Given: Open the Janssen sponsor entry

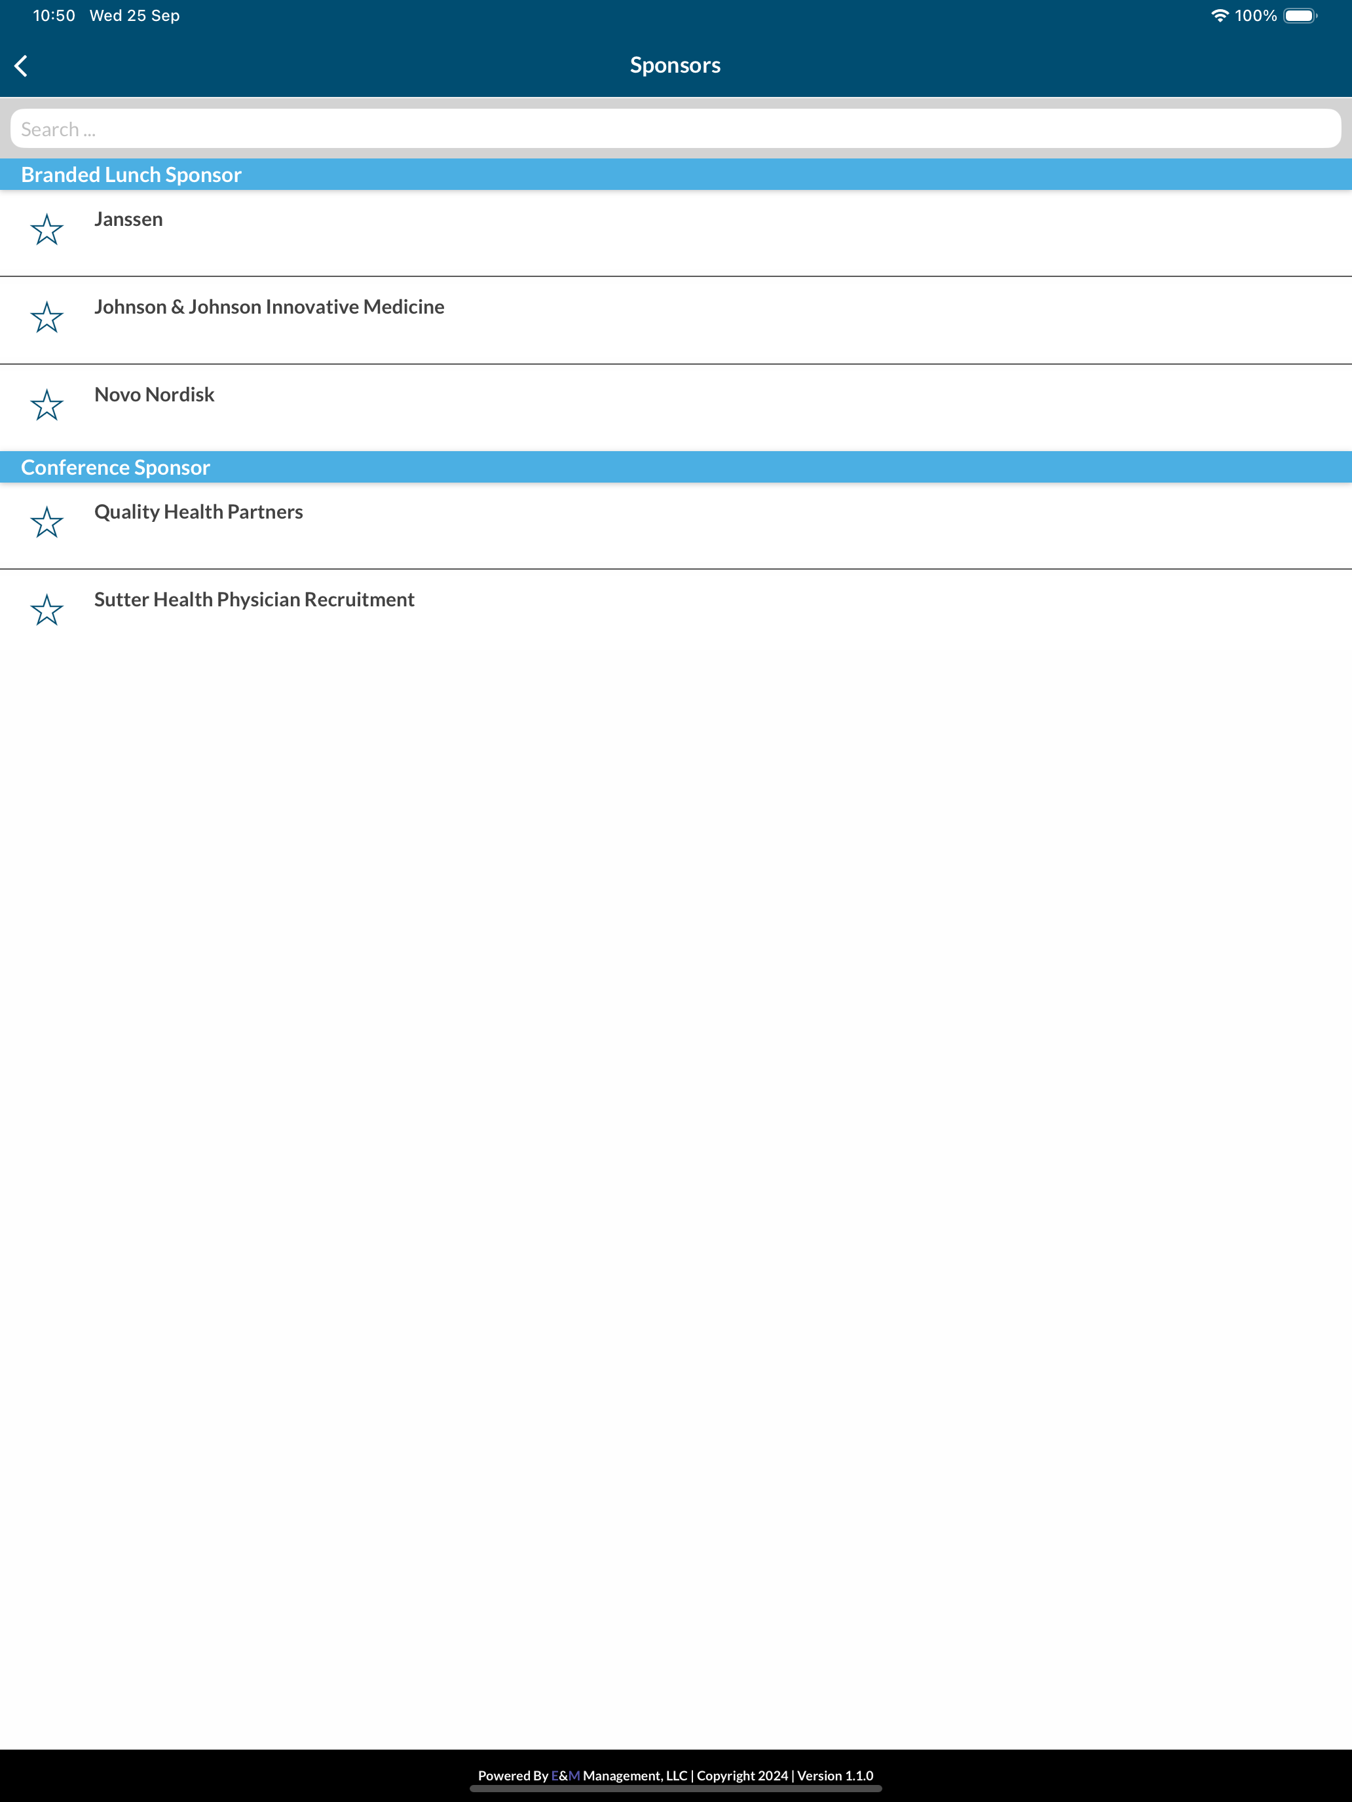Looking at the screenshot, I should tap(675, 233).
